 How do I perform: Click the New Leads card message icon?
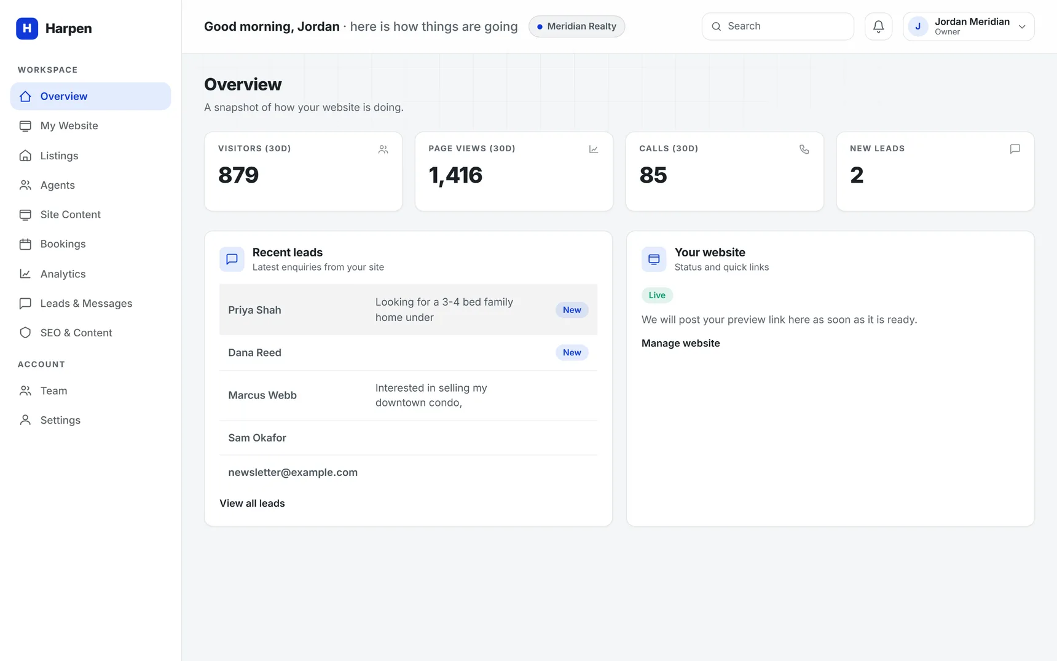[1015, 149]
